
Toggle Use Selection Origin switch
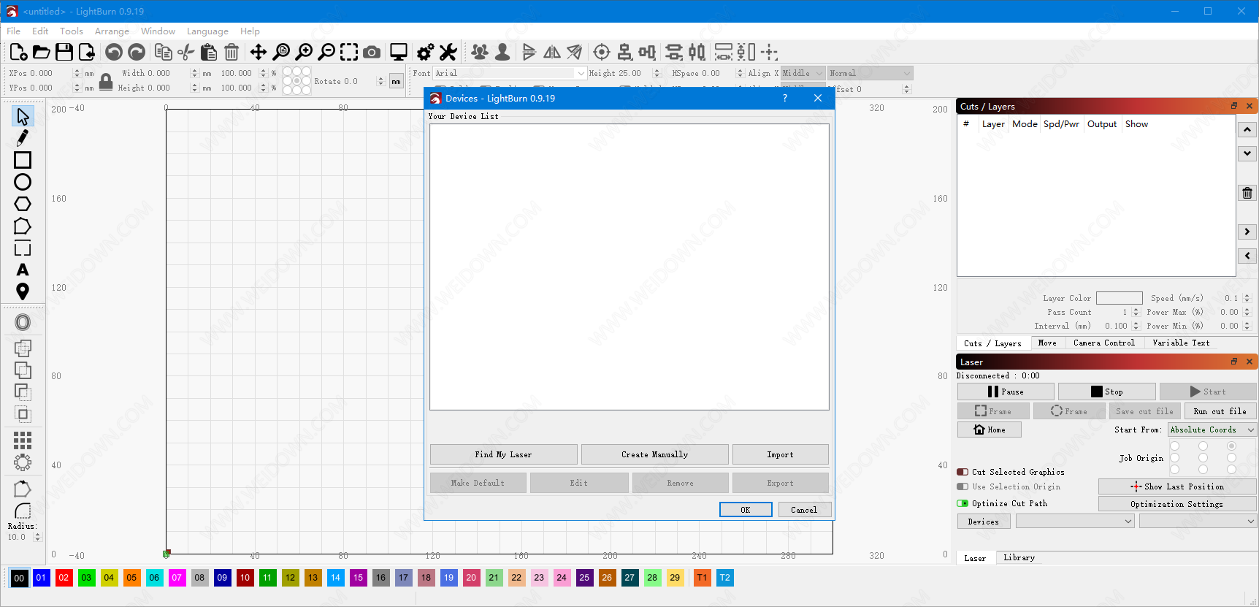coord(963,486)
